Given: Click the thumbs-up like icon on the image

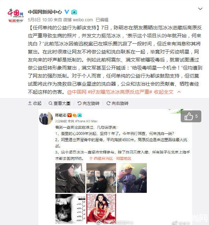Looking at the screenshot, I should point(188,116).
